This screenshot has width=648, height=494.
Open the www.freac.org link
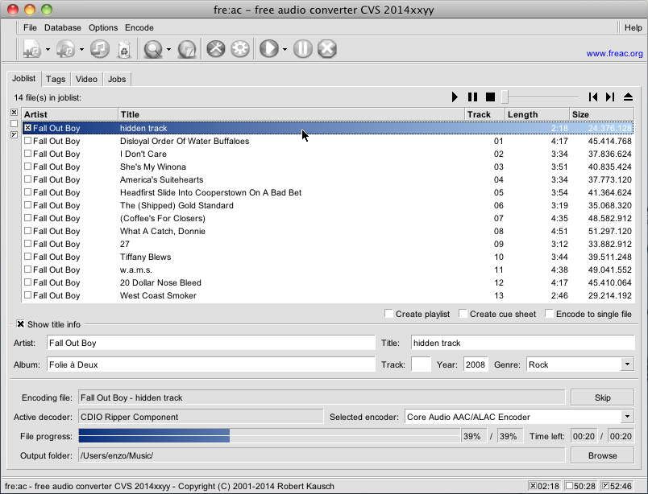tap(614, 53)
